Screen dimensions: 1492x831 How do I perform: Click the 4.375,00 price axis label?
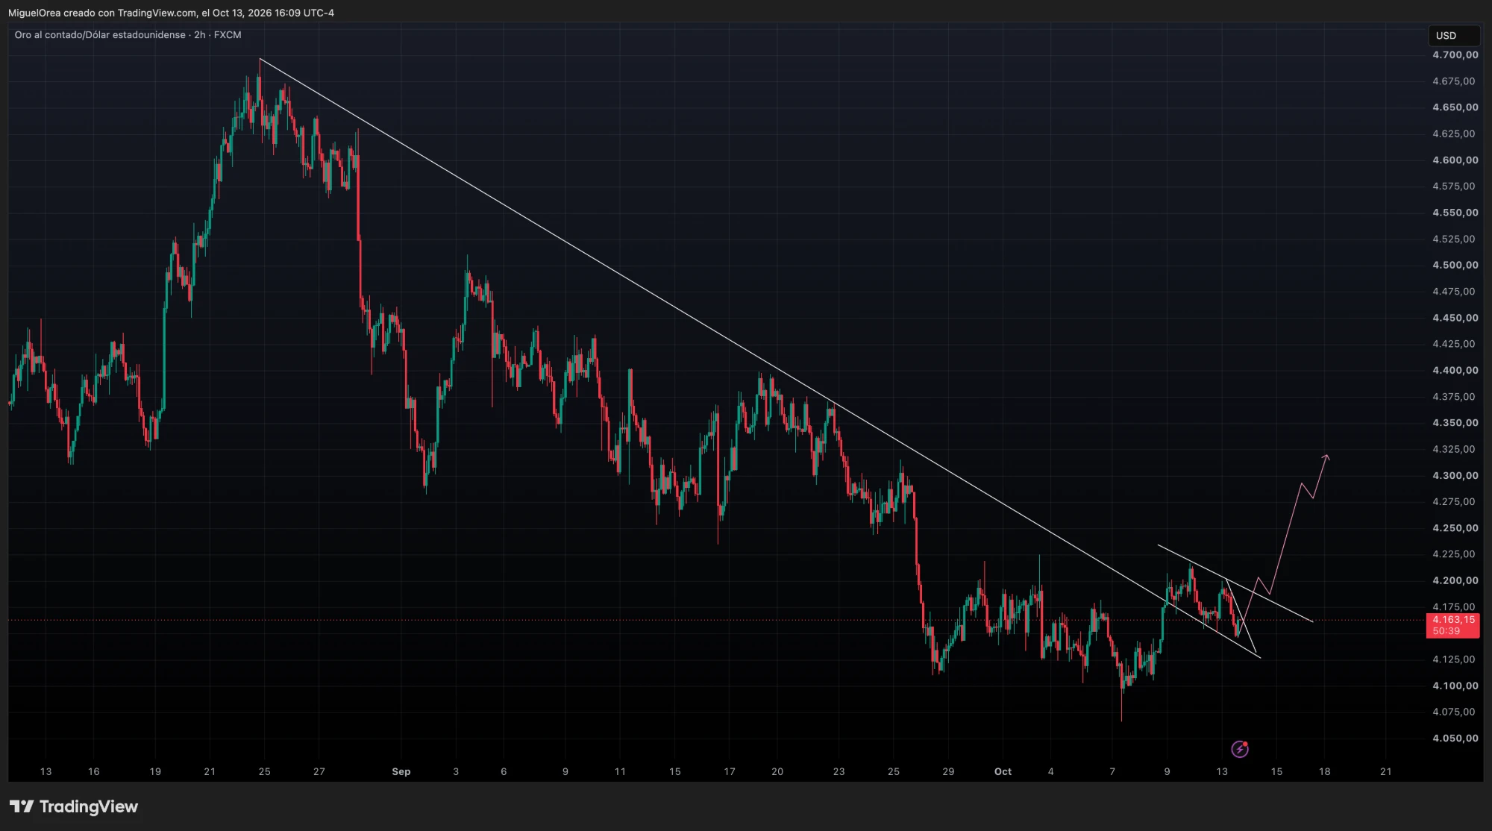pyautogui.click(x=1453, y=397)
